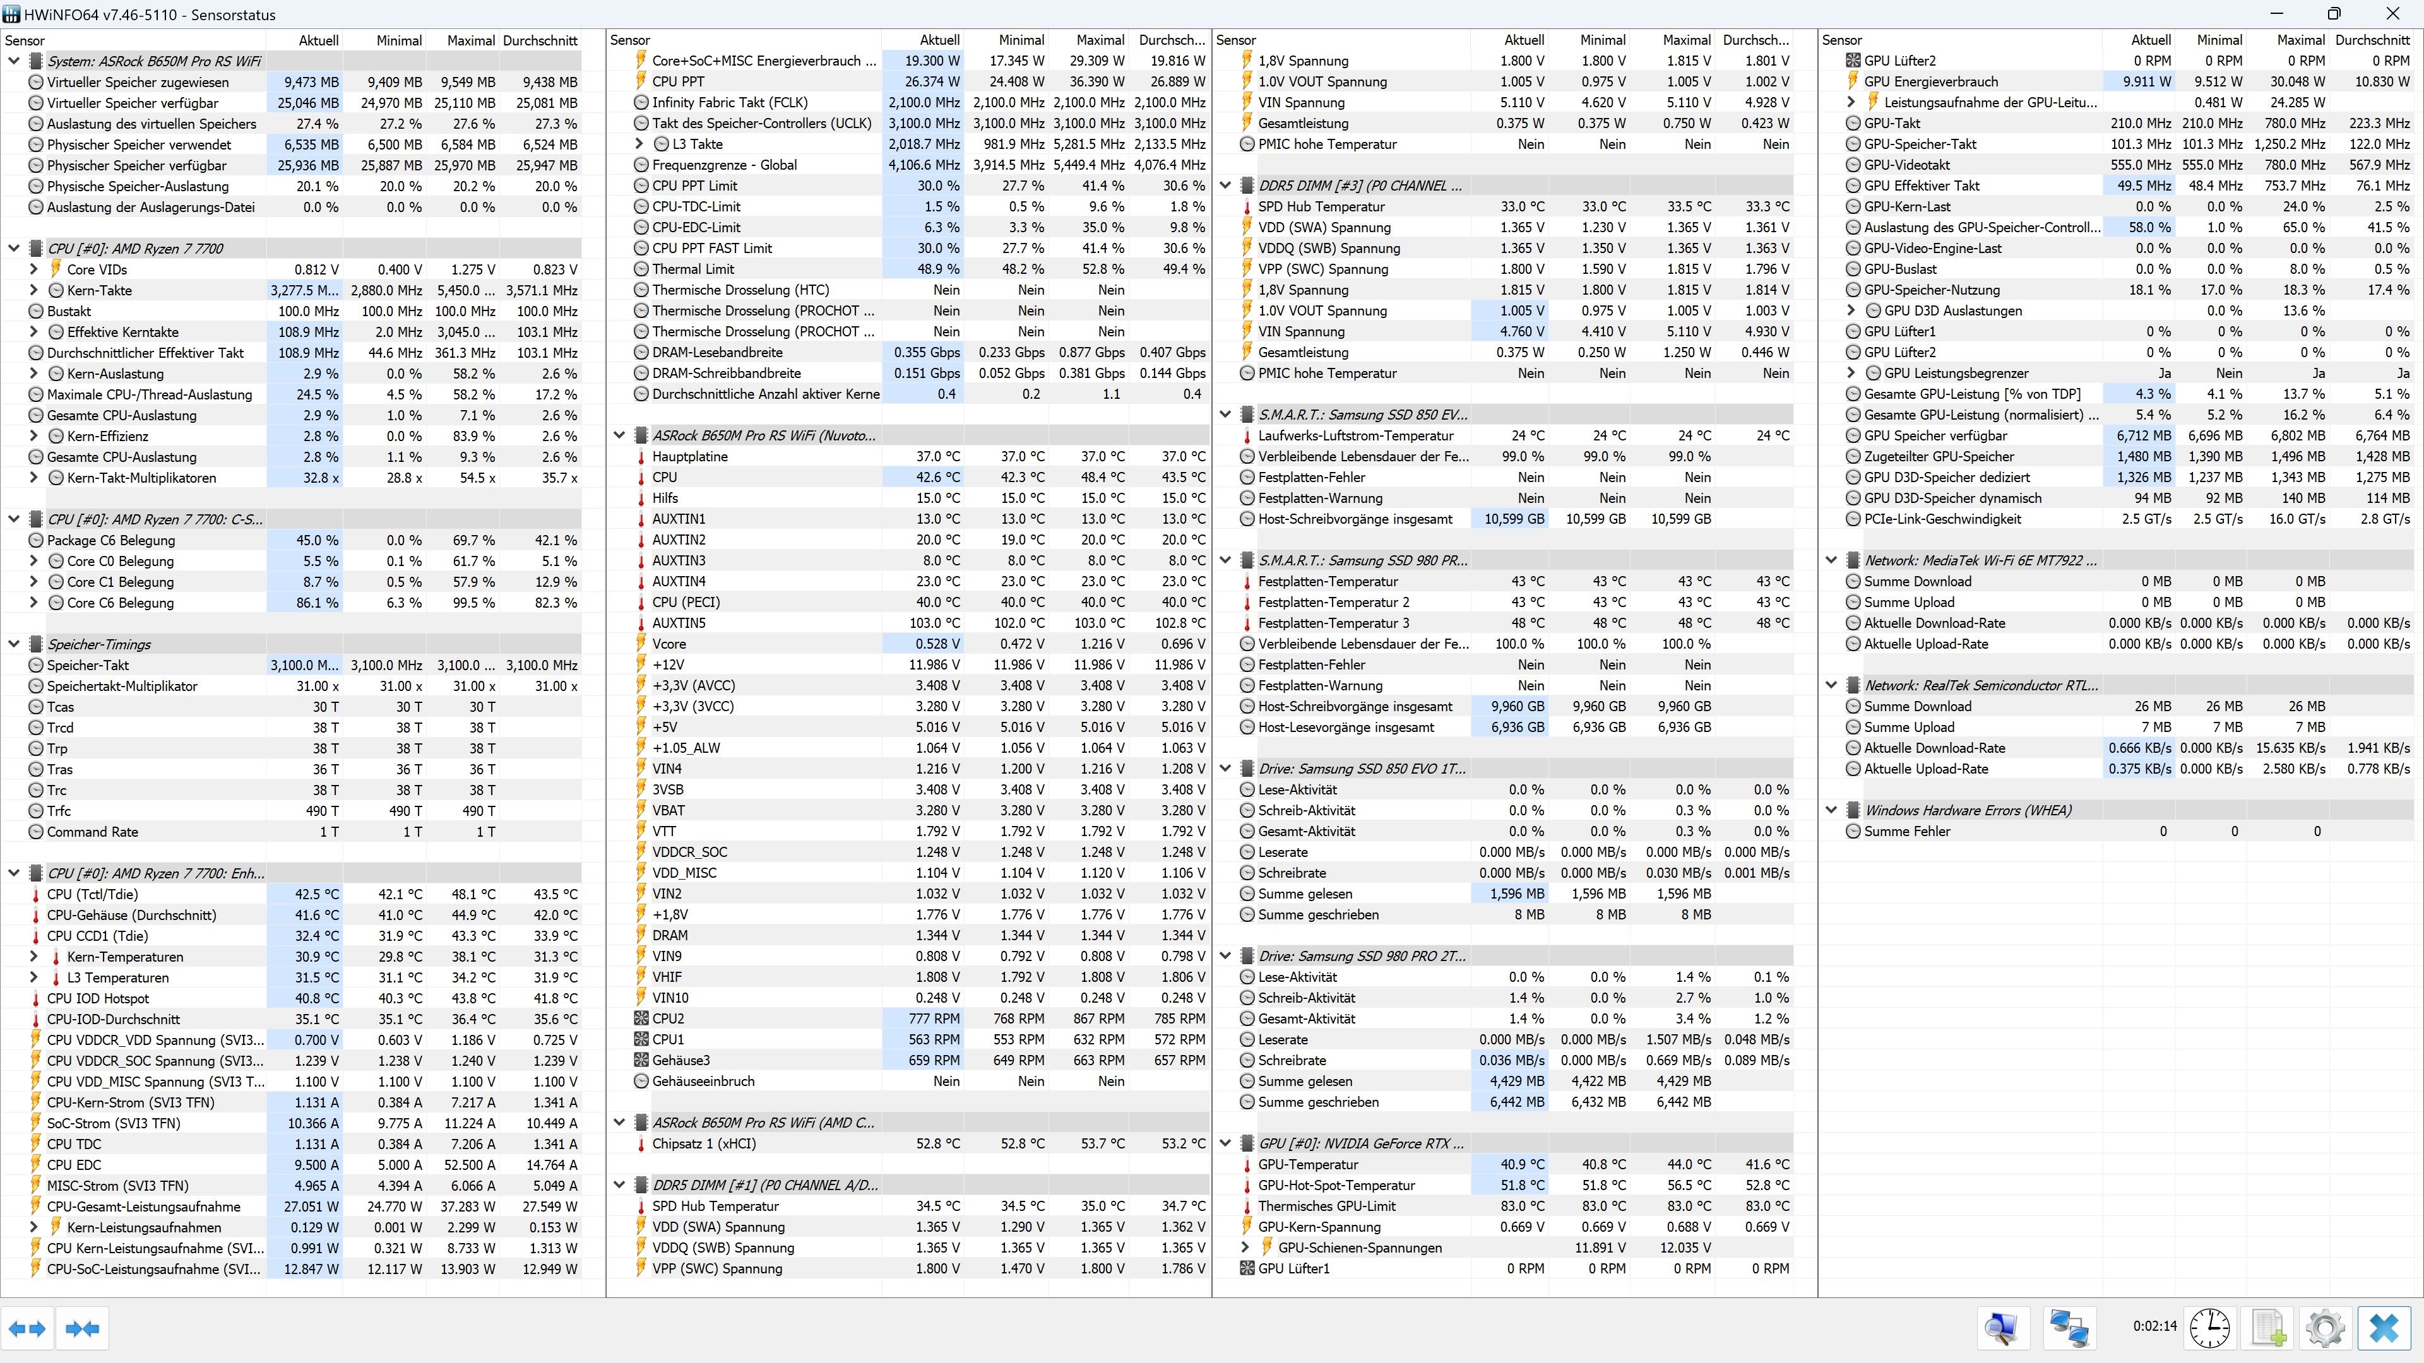Viewport: 2424px width, 1363px height.
Task: Click the shrink columns arrows button
Action: click(83, 1328)
